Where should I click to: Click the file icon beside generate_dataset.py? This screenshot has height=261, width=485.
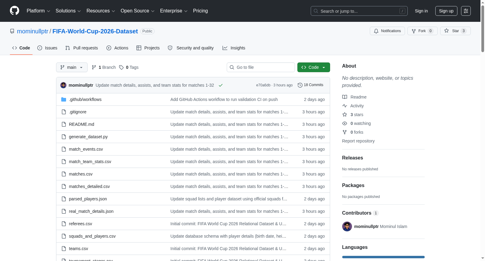tap(64, 137)
